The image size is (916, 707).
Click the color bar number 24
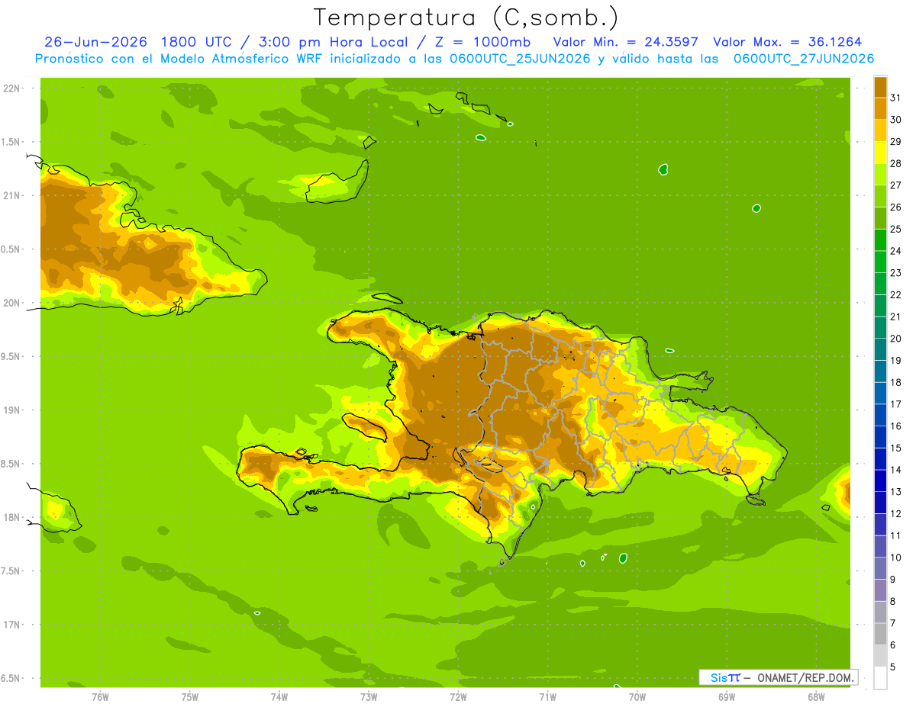pyautogui.click(x=896, y=251)
